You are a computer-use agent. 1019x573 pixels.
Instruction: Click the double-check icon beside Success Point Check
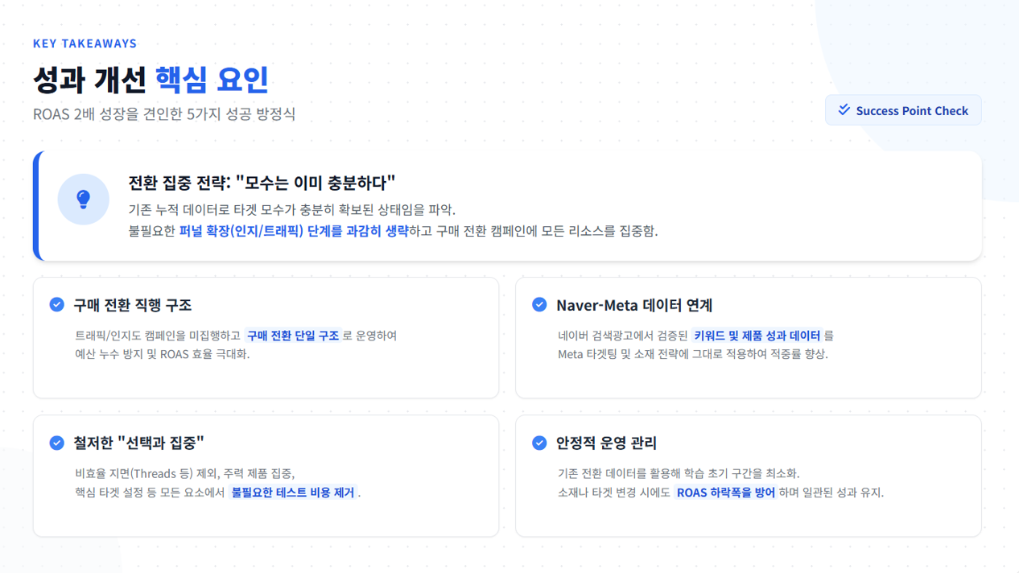click(x=844, y=110)
